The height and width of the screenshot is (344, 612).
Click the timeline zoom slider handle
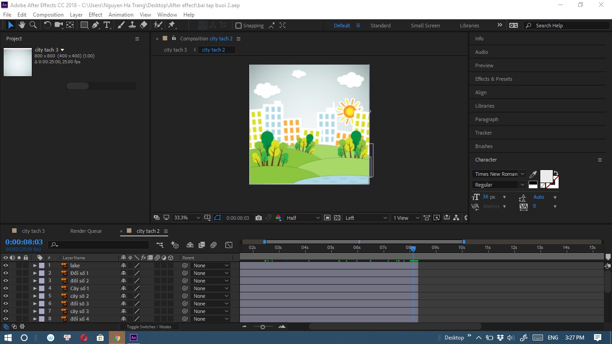coord(263,327)
